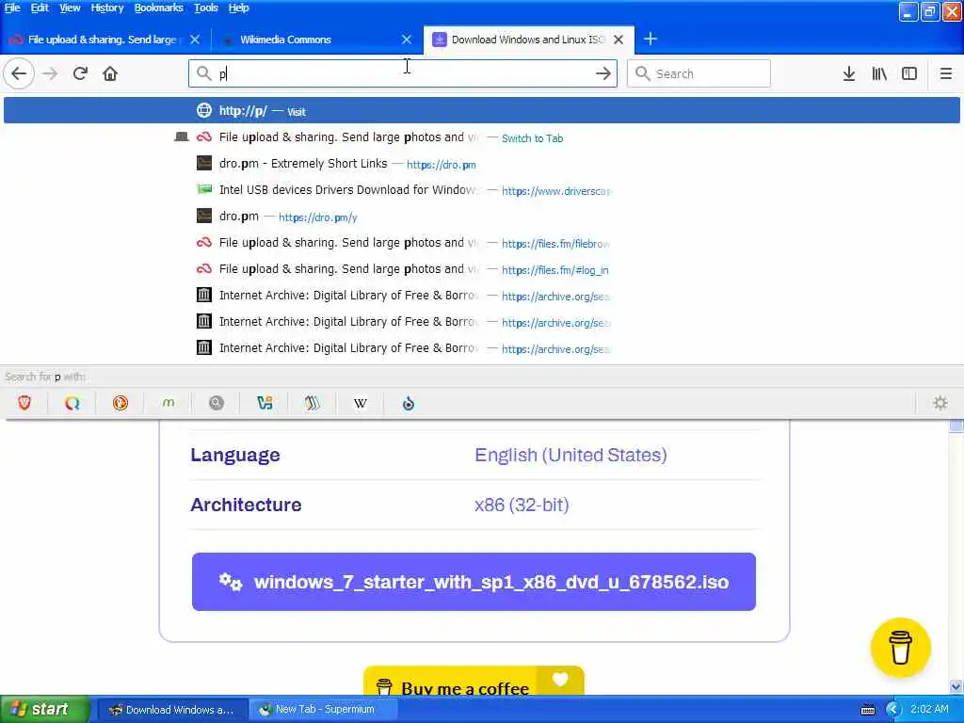
Task: Close the Wikimedia Commons tab
Action: click(407, 40)
